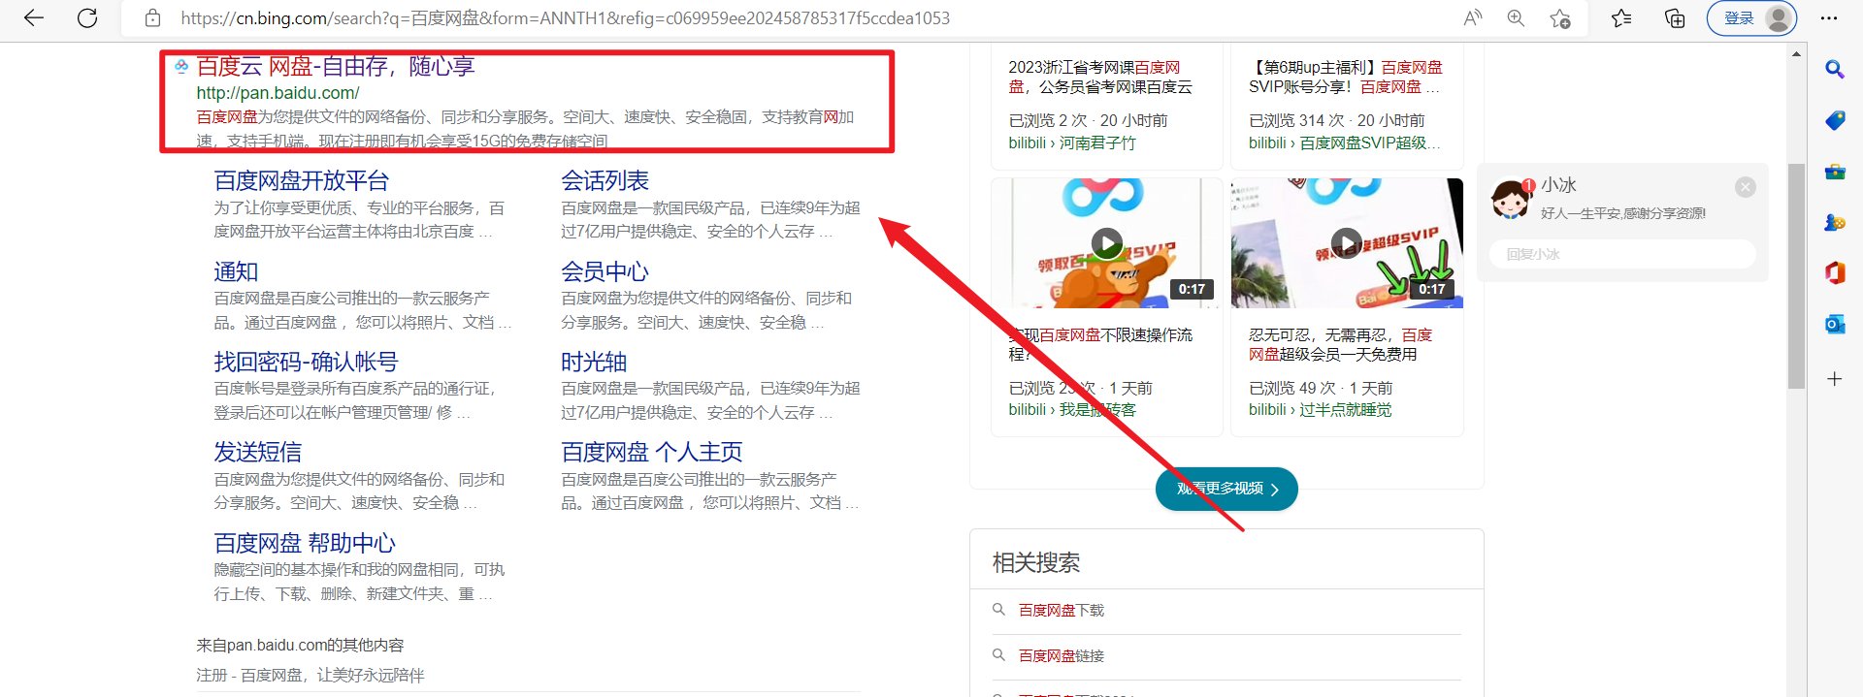Open the 百度云 网盘-自由存，随心享 result

(x=335, y=66)
